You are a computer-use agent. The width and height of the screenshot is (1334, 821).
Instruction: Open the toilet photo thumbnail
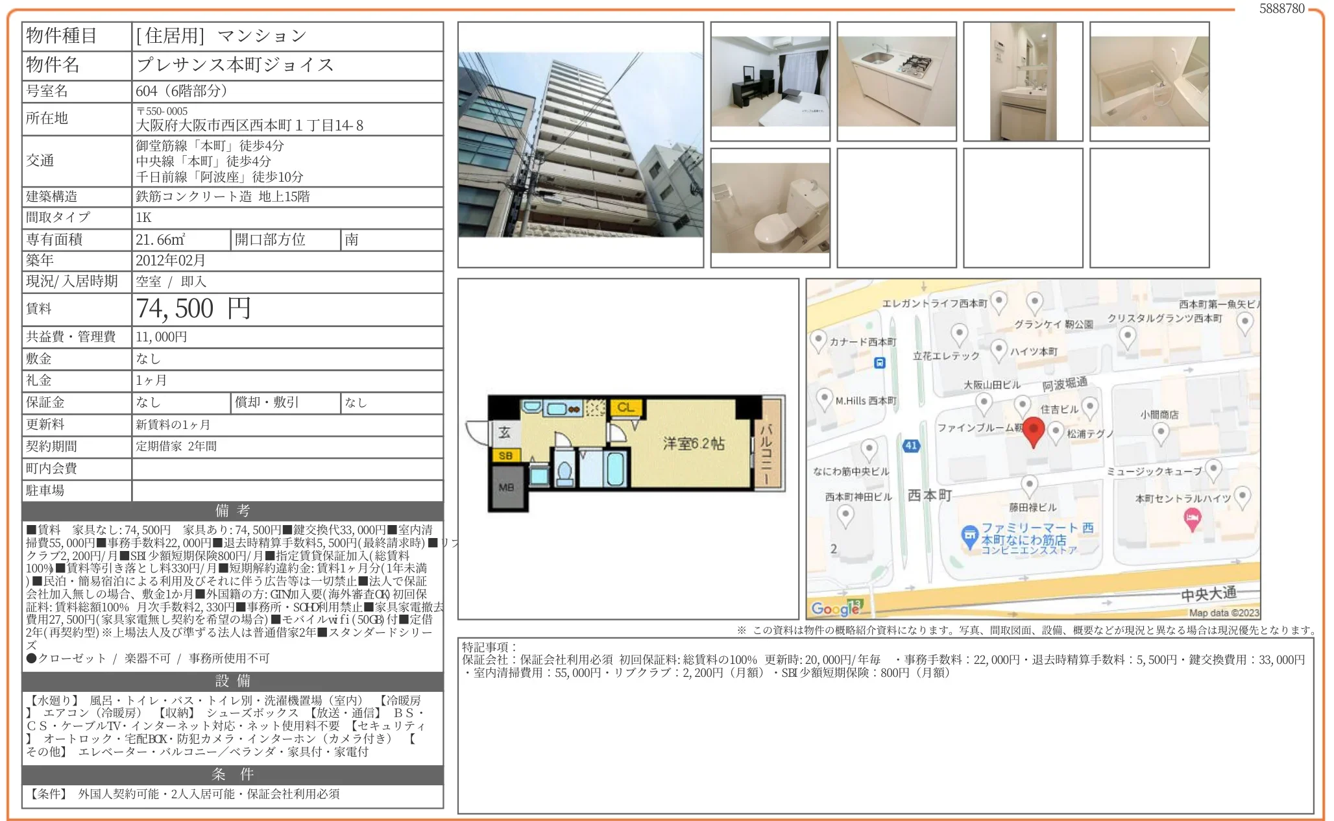click(770, 208)
